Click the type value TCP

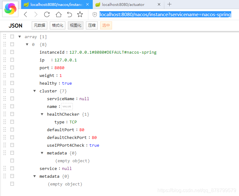coord(73,122)
